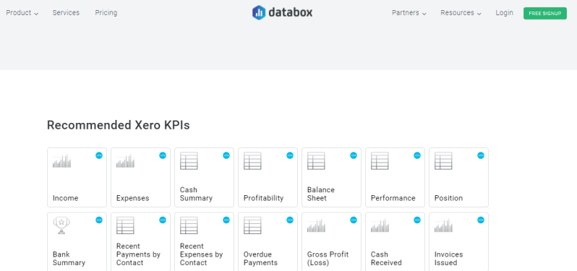Select the Overdue Payments label
Viewport: 577px width, 271px height.
260,259
